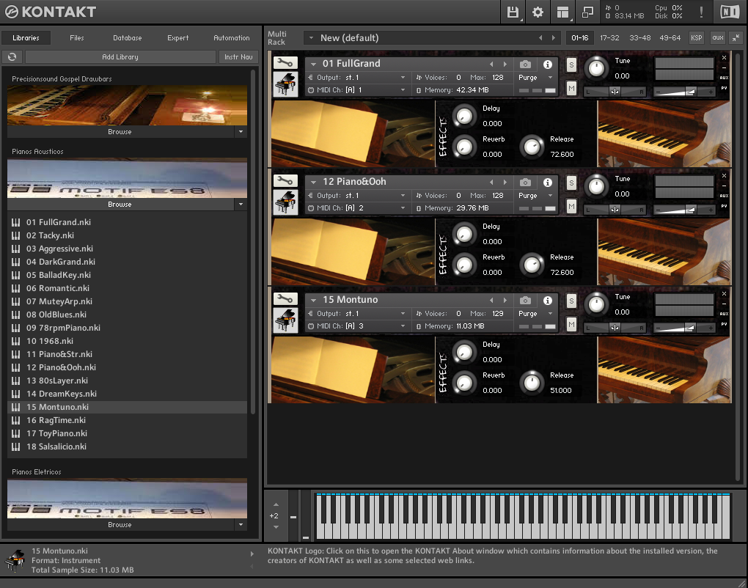Open the info icon for 15 Montuno
Viewport: 748px width, 588px height.
point(548,300)
